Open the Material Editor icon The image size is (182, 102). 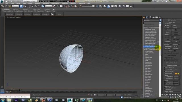pyautogui.click(x=120, y=6)
